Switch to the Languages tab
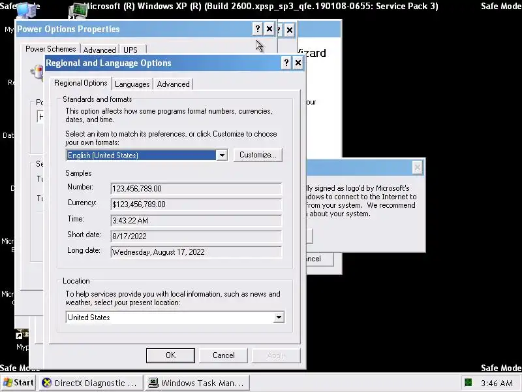Screen dimensions: 522x392 (x=132, y=84)
